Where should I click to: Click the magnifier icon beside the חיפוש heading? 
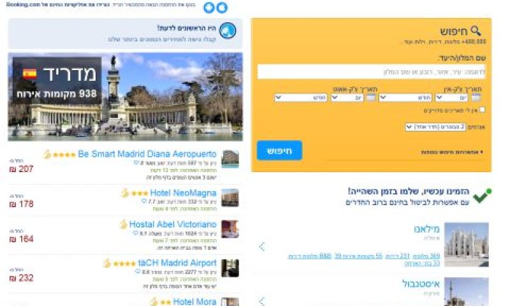pyautogui.click(x=476, y=31)
